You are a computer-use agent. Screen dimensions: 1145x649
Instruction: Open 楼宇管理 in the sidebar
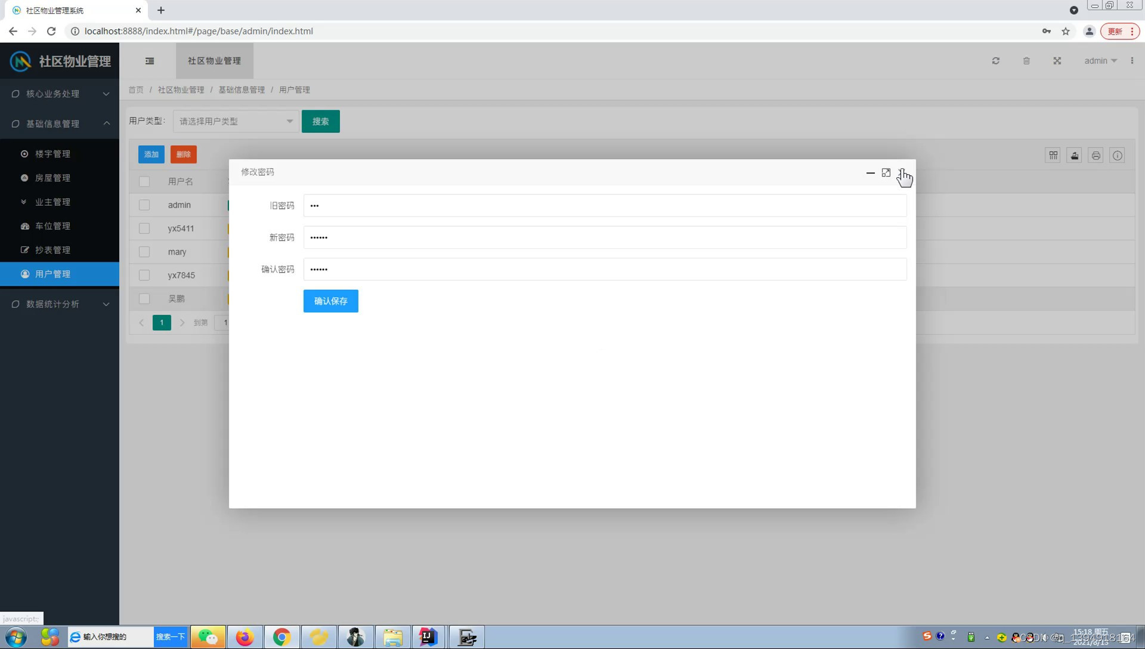point(52,154)
